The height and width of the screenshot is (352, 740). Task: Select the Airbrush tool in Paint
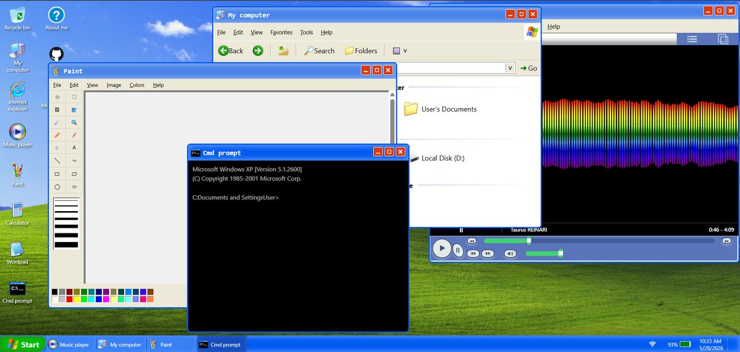pyautogui.click(x=57, y=148)
